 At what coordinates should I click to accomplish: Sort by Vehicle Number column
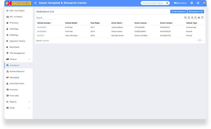click(x=44, y=23)
